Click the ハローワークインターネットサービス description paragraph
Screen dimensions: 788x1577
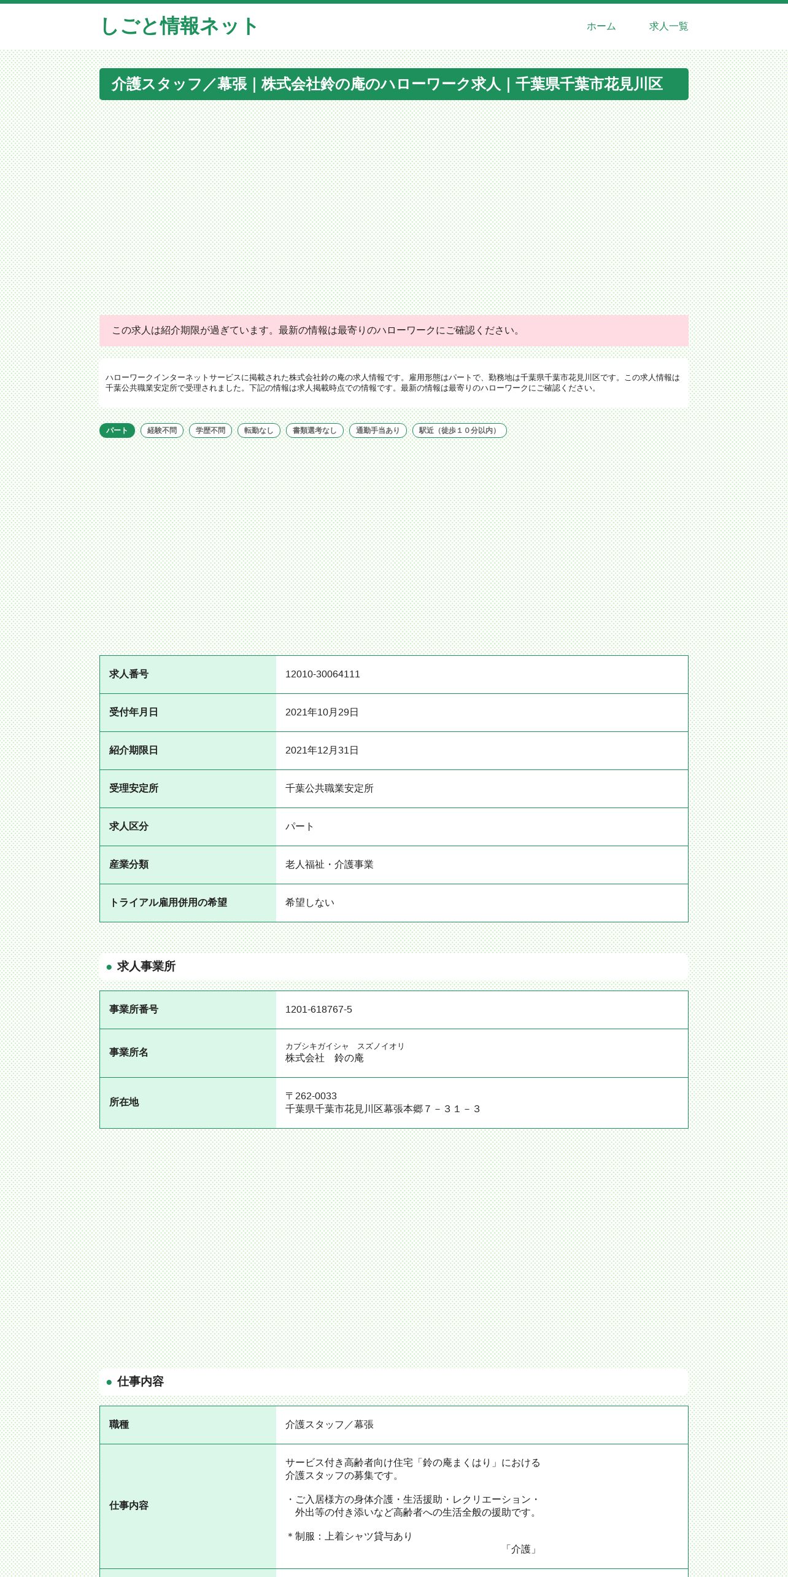[393, 383]
